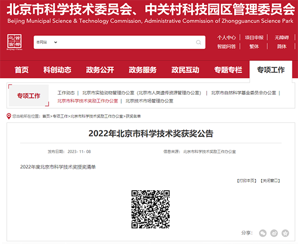The width and height of the screenshot is (298, 244).
Task: Open the 政务公开 navigation tab
Action: [x=100, y=70]
